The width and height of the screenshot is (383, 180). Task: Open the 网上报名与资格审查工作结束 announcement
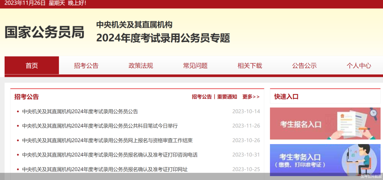coord(108,141)
